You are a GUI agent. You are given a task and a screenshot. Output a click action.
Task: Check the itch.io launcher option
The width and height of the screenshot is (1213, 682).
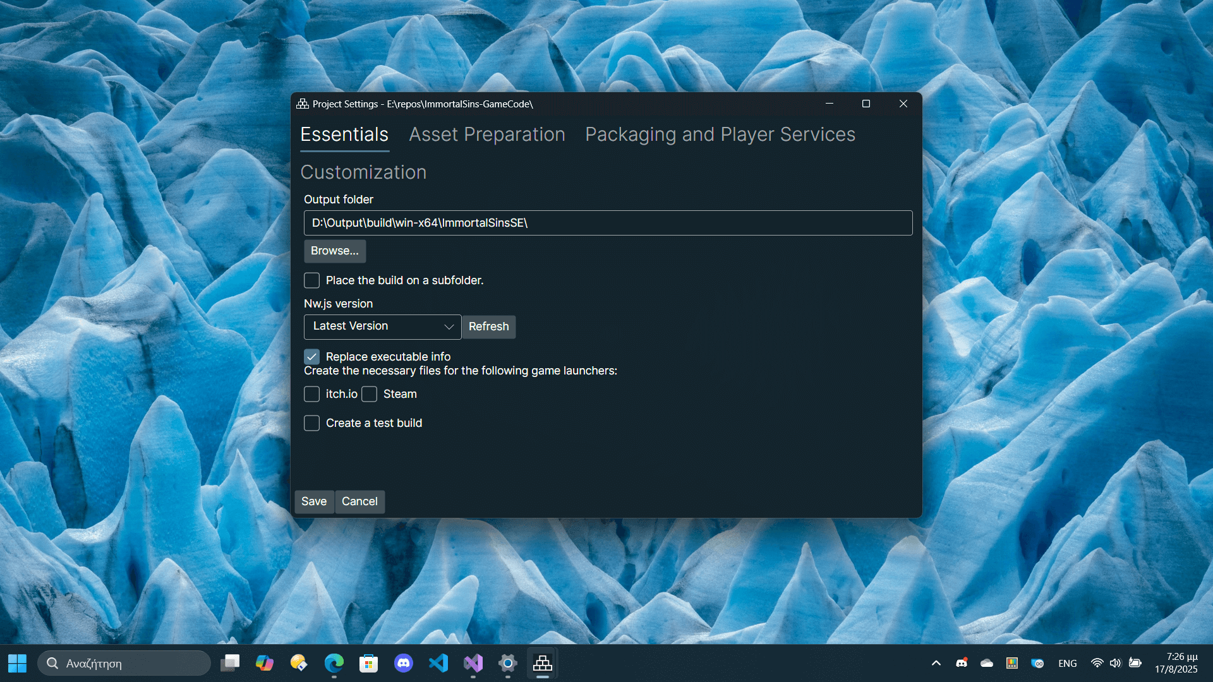click(x=311, y=394)
